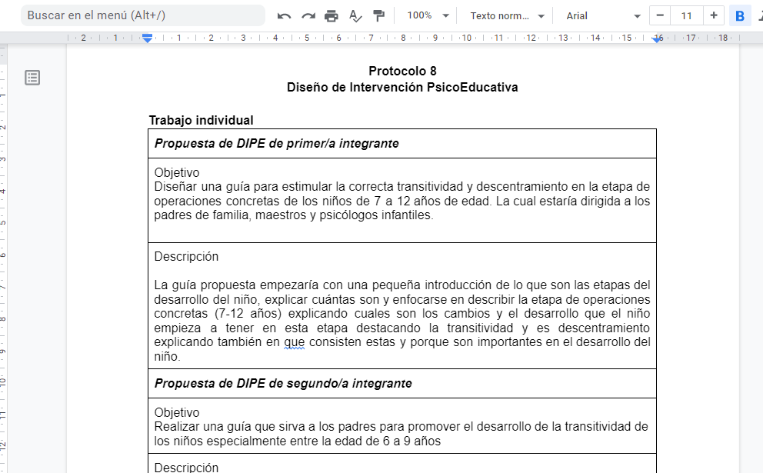763x473 pixels.
Task: Show the document outline panel
Action: click(x=32, y=77)
